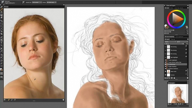Expand the darkest shadows group

pyautogui.click(x=168, y=69)
